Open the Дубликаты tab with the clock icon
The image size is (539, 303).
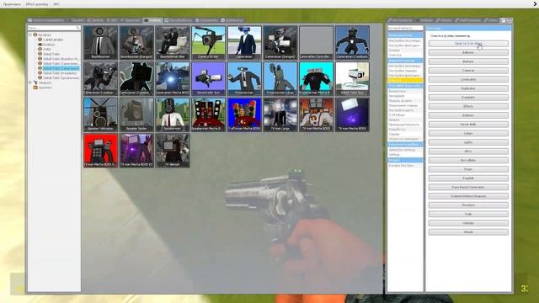click(232, 20)
